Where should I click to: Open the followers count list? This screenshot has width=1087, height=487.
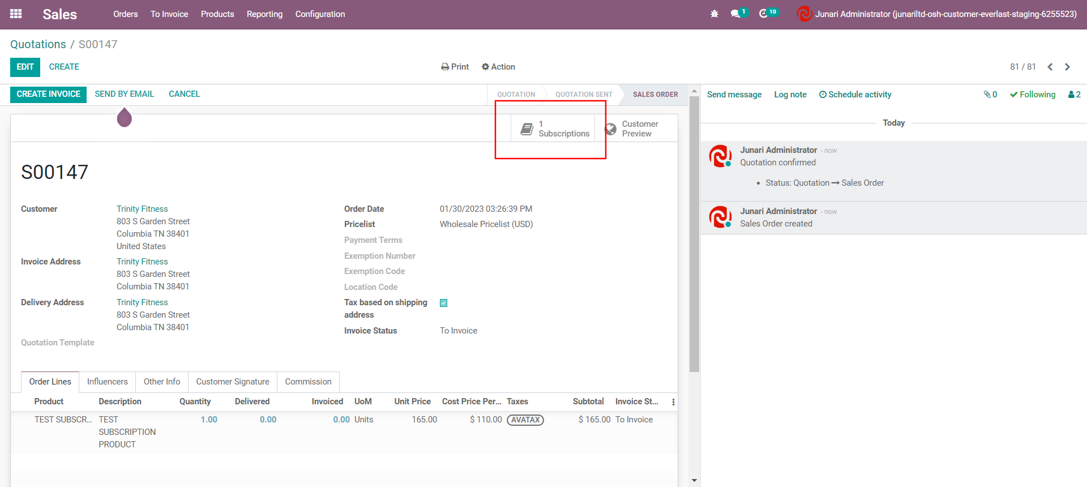tap(1074, 95)
